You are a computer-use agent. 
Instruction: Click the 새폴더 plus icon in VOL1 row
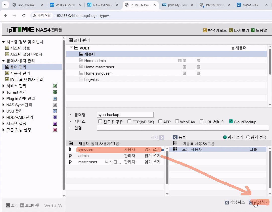click(x=233, y=48)
